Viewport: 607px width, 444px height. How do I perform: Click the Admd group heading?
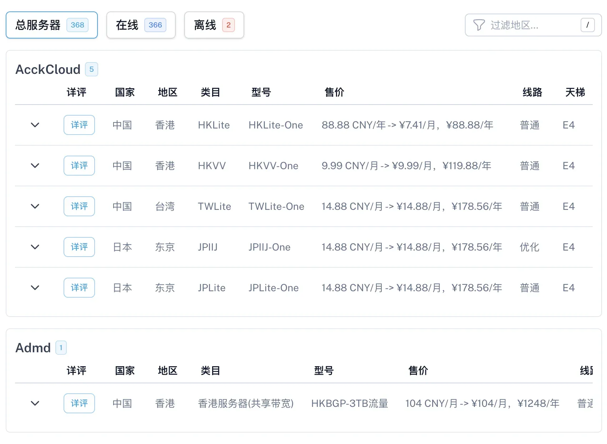click(33, 348)
